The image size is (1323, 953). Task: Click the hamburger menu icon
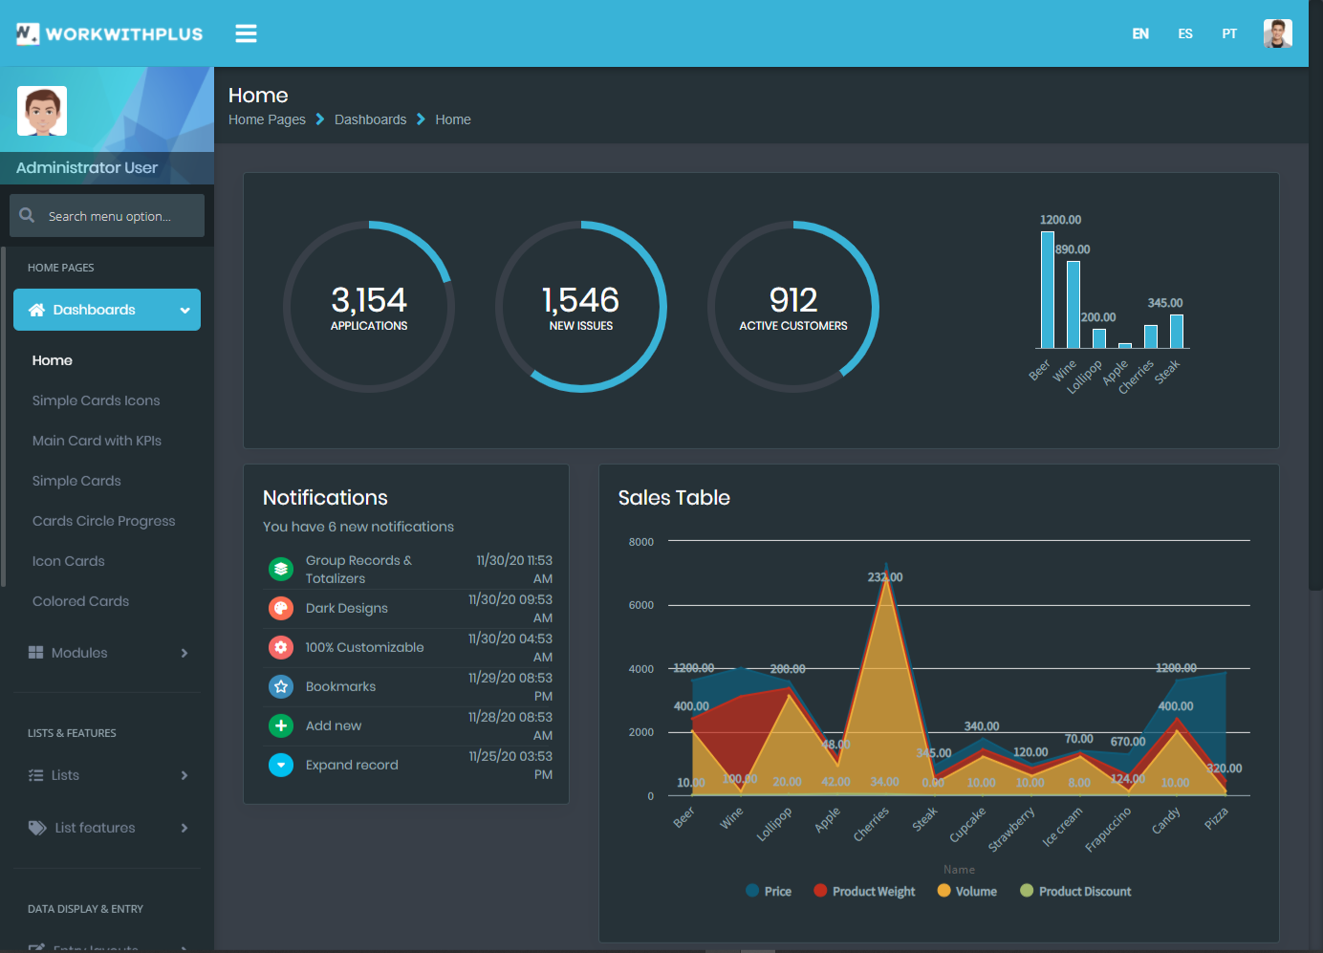(x=246, y=33)
